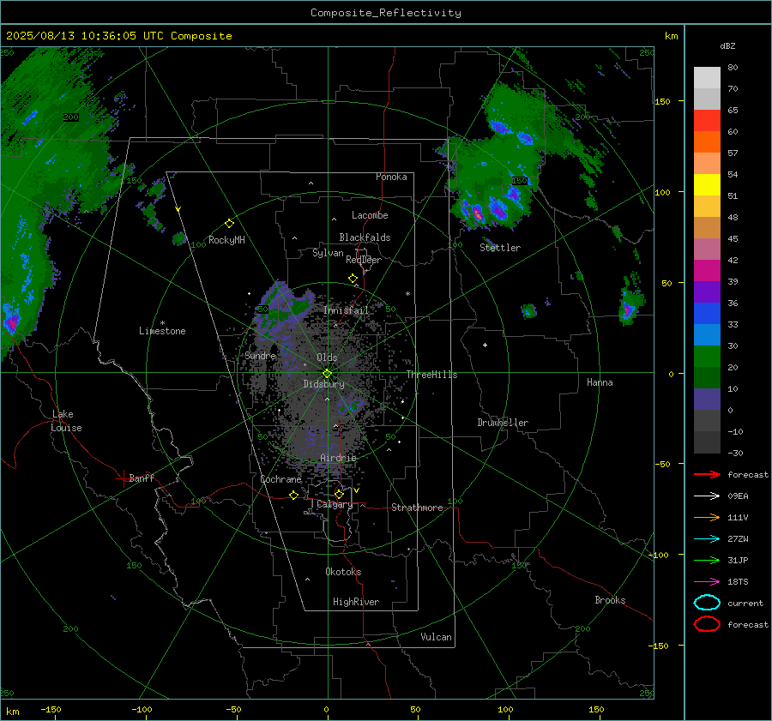
Task: Click the Brooks city label
Action: pos(610,600)
